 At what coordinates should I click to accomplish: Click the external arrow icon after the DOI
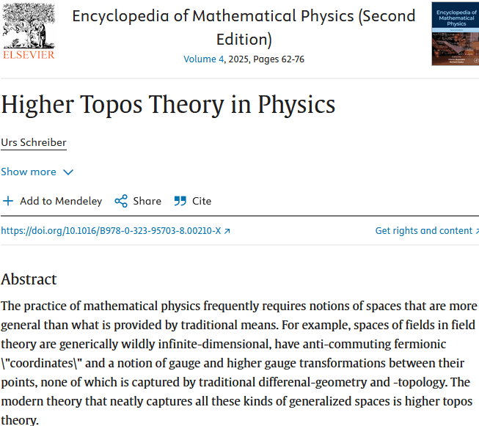click(227, 231)
